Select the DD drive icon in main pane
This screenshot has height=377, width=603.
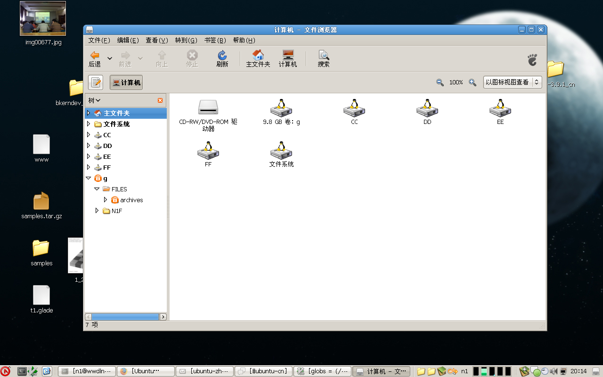[427, 108]
